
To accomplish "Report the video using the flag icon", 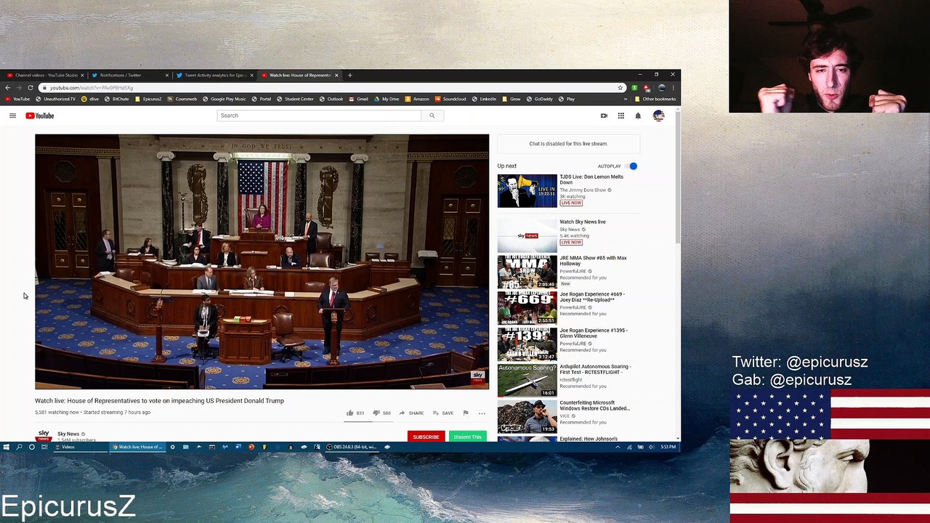I will (466, 413).
